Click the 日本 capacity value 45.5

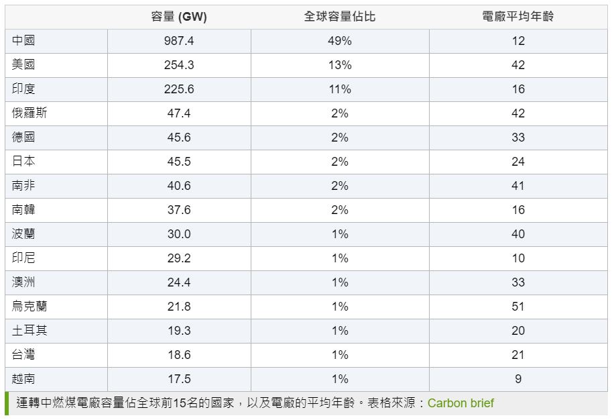click(x=179, y=162)
